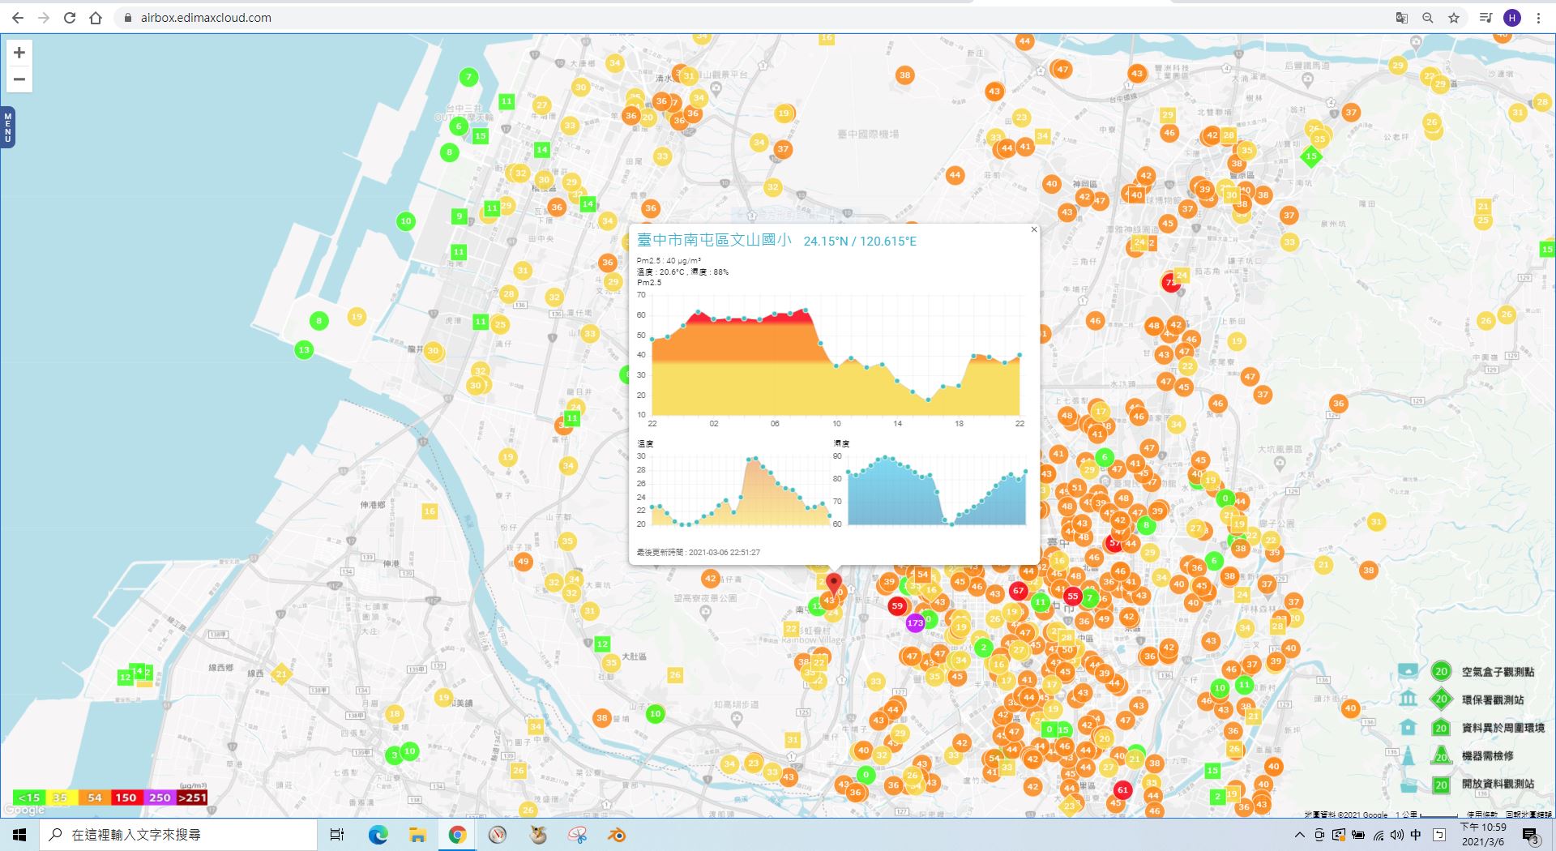The height and width of the screenshot is (851, 1556).
Task: Click the 開放資料觀測站 legend label
Action: click(x=1498, y=784)
